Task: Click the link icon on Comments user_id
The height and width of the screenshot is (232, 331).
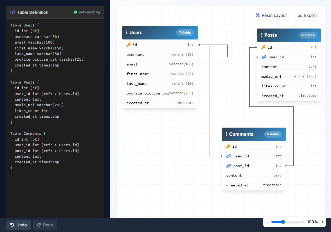Action: click(x=229, y=156)
